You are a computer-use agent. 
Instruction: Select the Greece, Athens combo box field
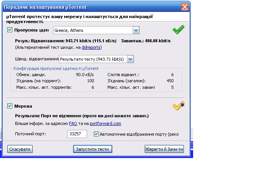[96, 30]
